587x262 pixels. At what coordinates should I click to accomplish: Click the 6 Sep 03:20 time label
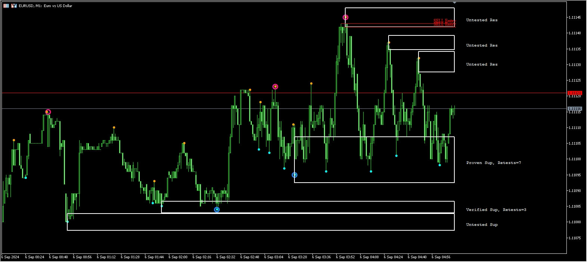(x=298, y=257)
